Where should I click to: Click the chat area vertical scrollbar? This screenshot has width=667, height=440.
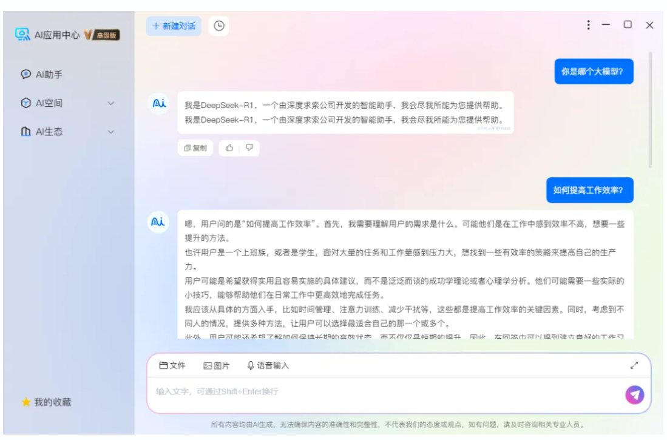click(x=650, y=110)
